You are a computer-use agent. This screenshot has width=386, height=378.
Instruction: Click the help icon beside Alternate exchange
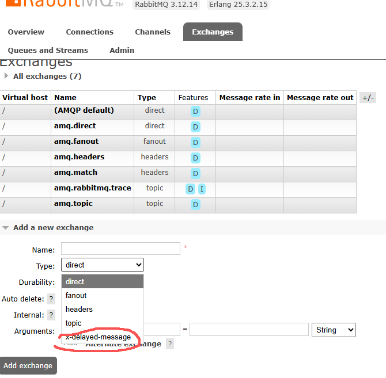click(x=170, y=344)
